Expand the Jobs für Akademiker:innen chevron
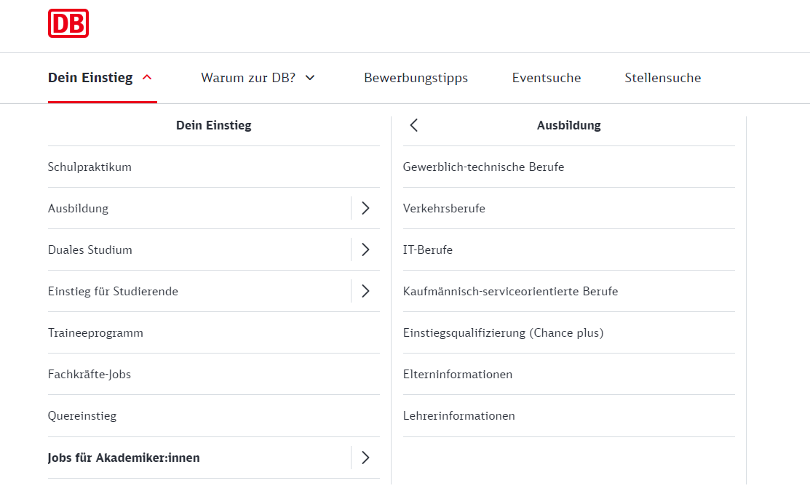810x491 pixels. [x=365, y=458]
